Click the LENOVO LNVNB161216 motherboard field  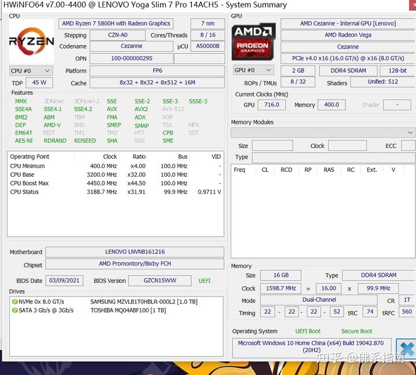pos(135,251)
